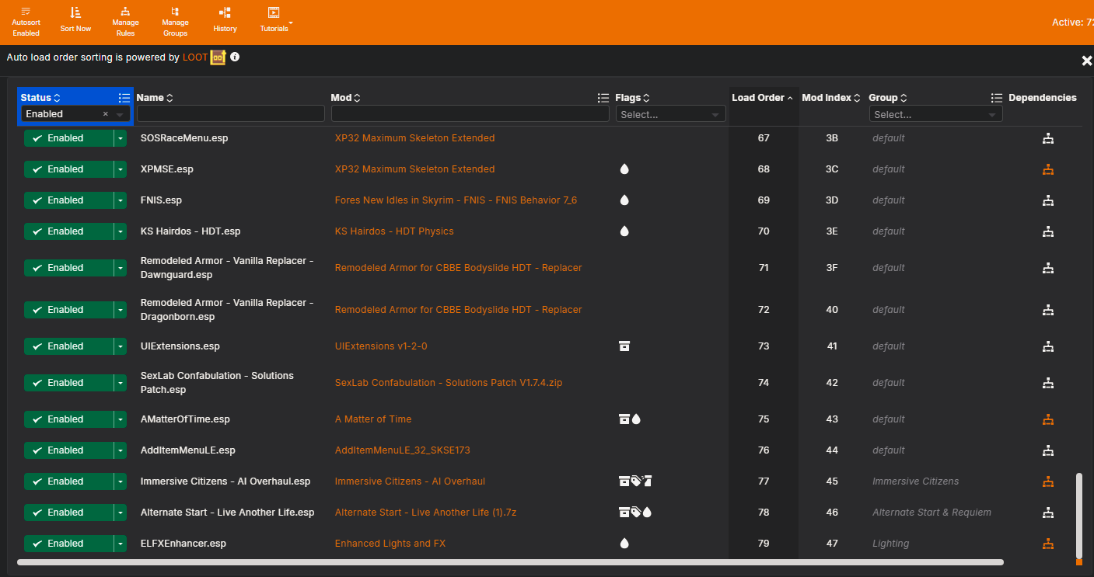
Task: Click the list icon in the Group column header
Action: (997, 98)
